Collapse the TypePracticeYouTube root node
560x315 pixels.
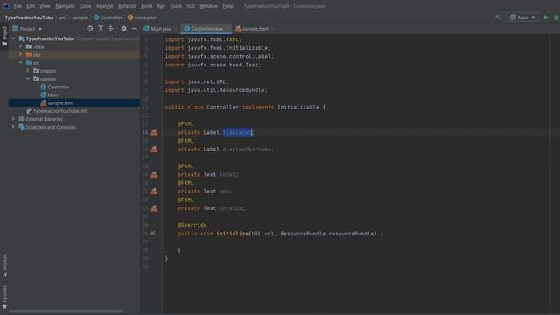pos(13,38)
